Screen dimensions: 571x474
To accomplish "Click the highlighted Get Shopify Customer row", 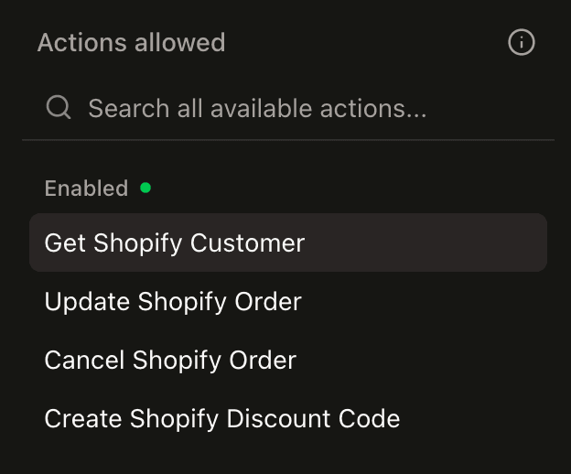I will click(288, 243).
